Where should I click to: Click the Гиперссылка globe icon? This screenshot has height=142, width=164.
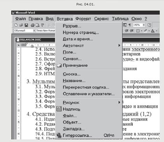(59, 135)
